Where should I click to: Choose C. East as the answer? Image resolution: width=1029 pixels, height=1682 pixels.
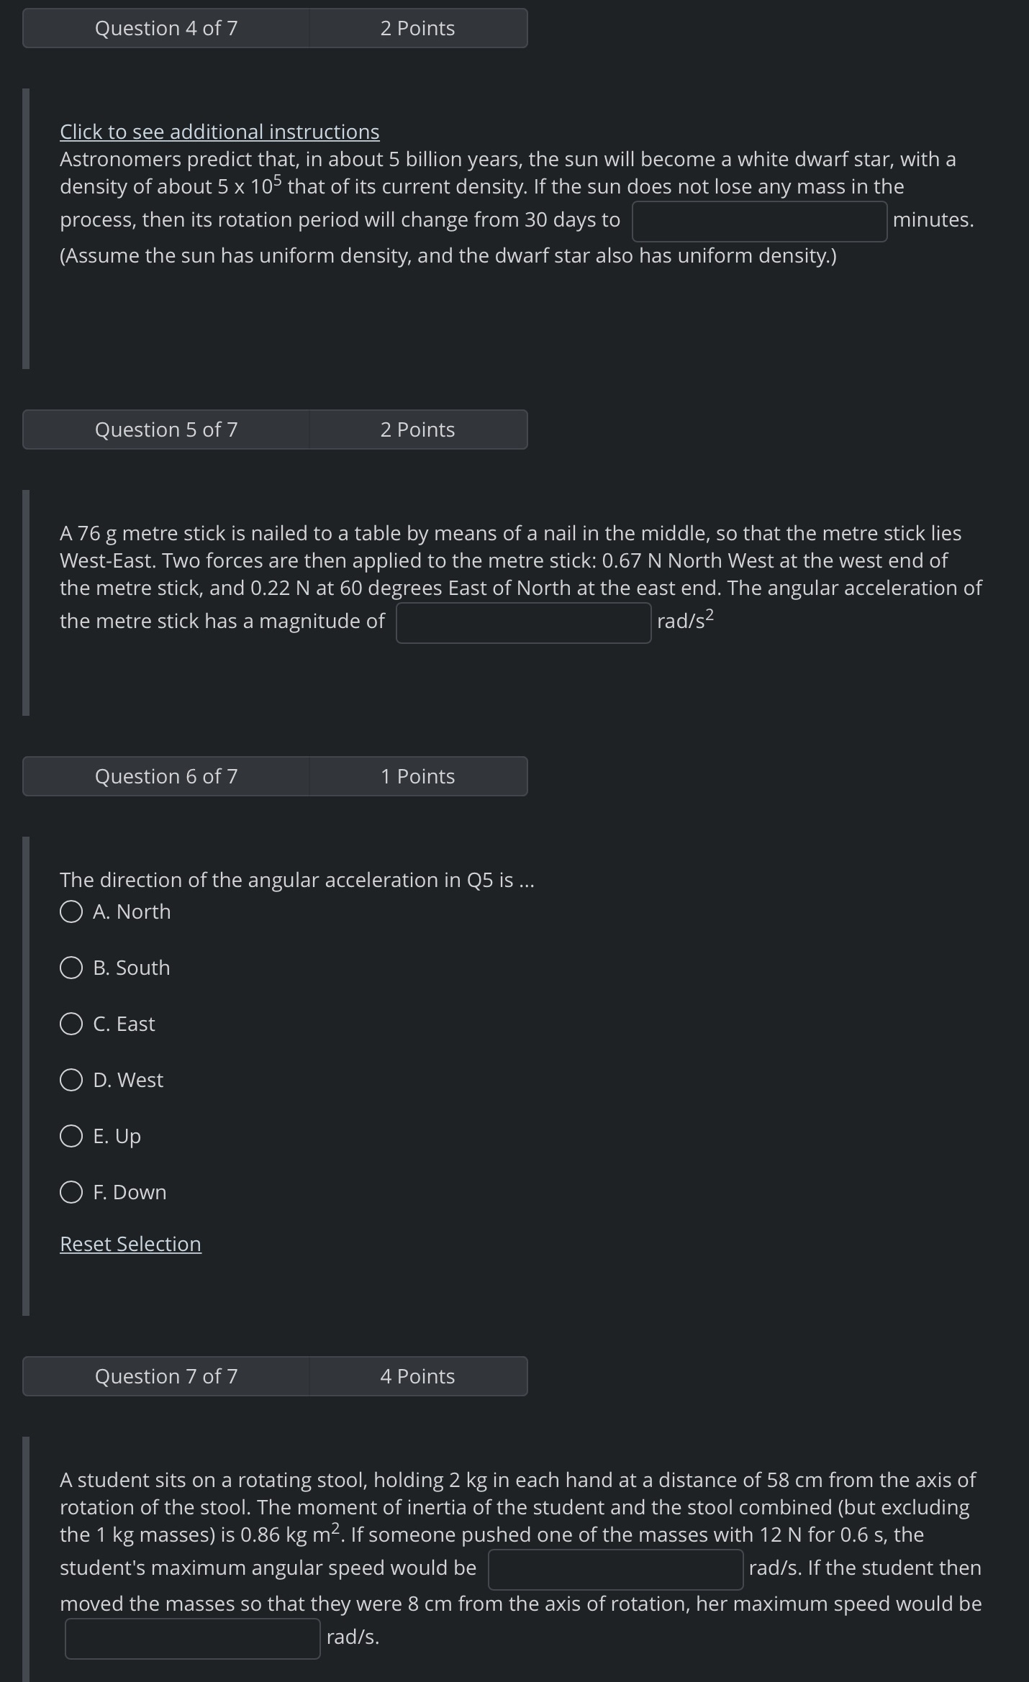[71, 1024]
